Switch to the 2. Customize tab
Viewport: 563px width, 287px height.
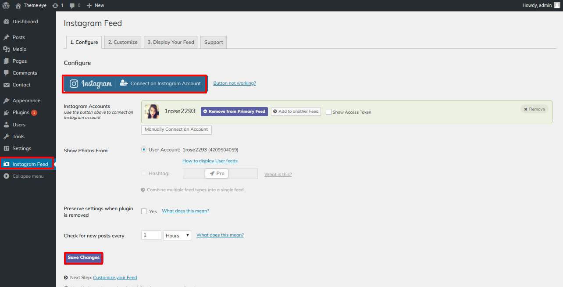pos(123,42)
